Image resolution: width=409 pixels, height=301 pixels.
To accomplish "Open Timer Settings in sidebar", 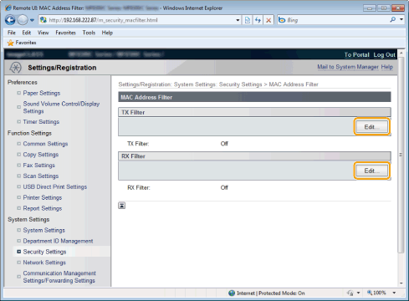I will [x=41, y=122].
